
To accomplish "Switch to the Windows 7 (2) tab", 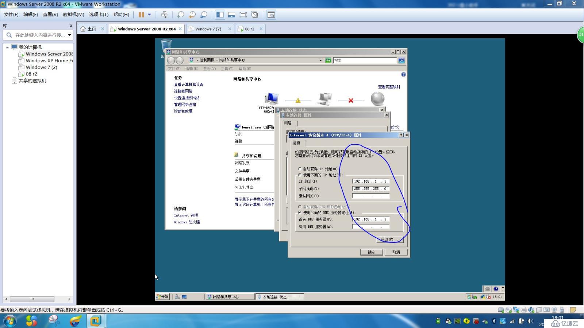I will (x=210, y=29).
